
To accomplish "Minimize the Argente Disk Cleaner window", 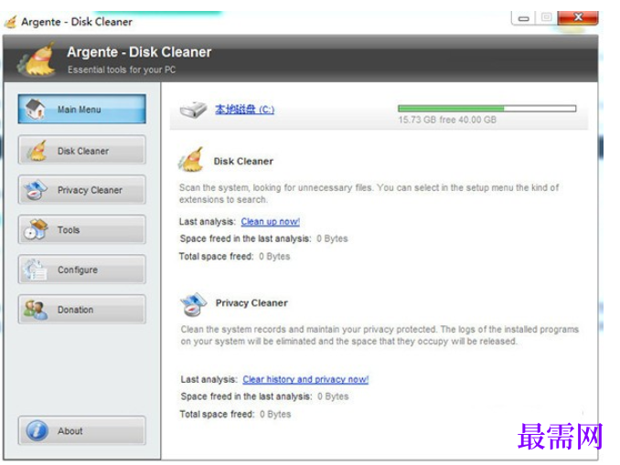I will click(523, 18).
